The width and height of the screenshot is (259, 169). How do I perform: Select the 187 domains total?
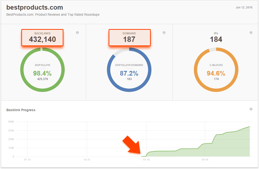point(129,39)
